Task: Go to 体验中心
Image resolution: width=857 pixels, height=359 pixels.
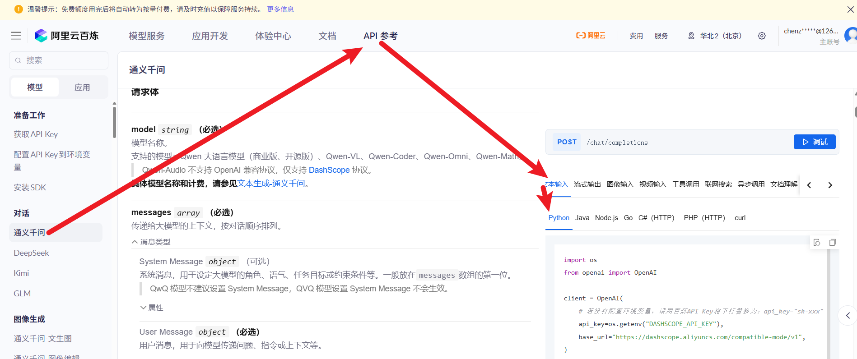Action: (273, 36)
